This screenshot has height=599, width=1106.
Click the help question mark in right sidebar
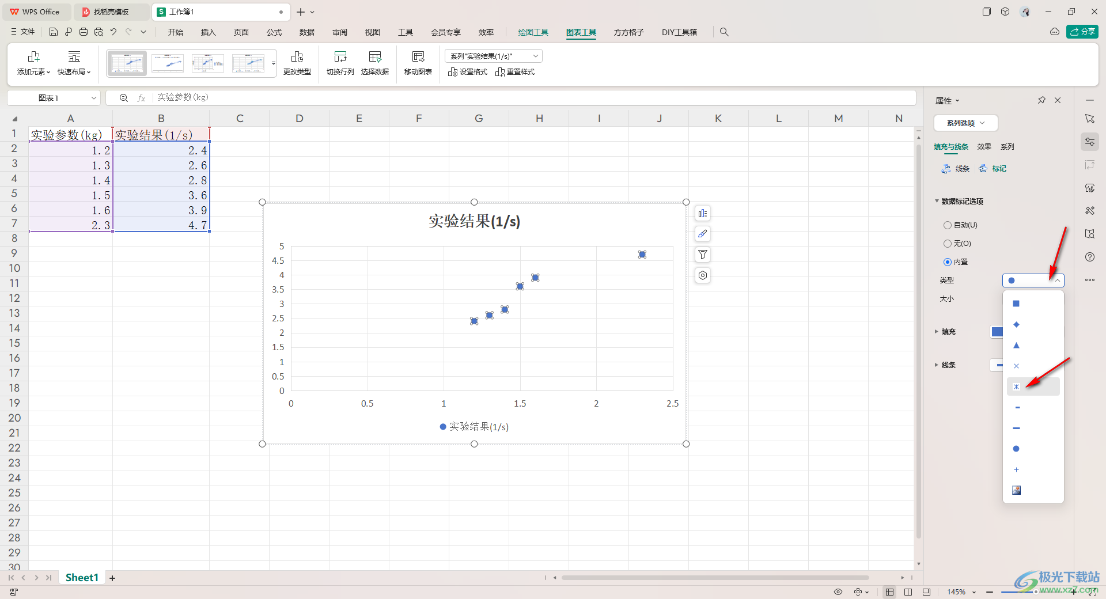pyautogui.click(x=1090, y=257)
